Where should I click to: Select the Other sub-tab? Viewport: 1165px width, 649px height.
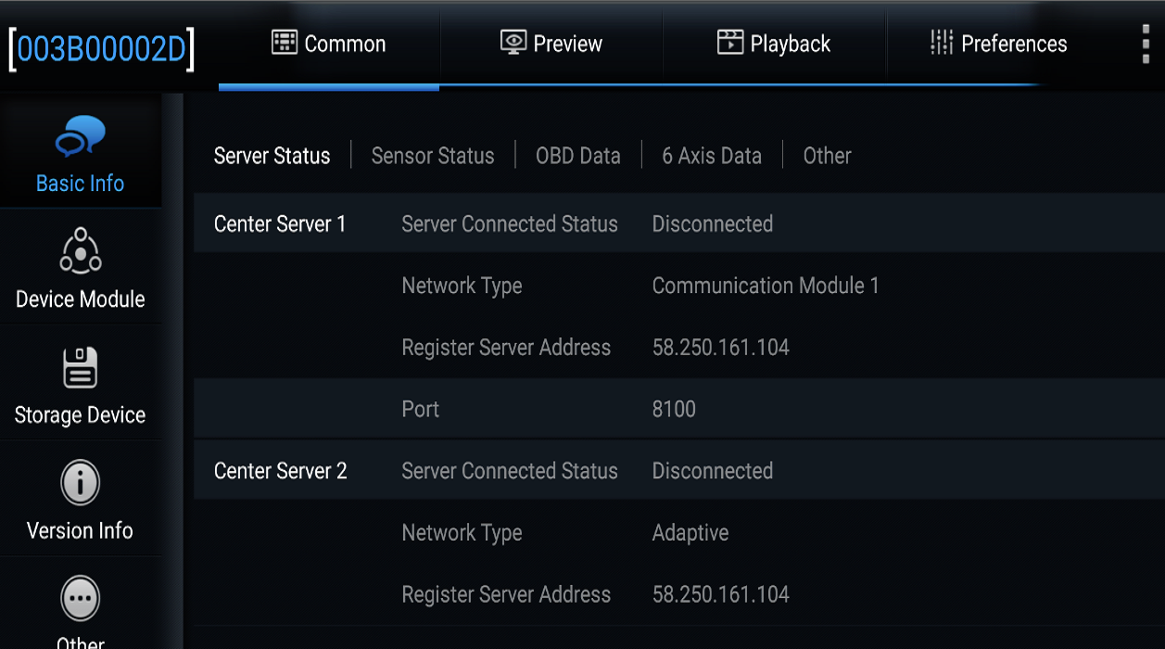[827, 156]
